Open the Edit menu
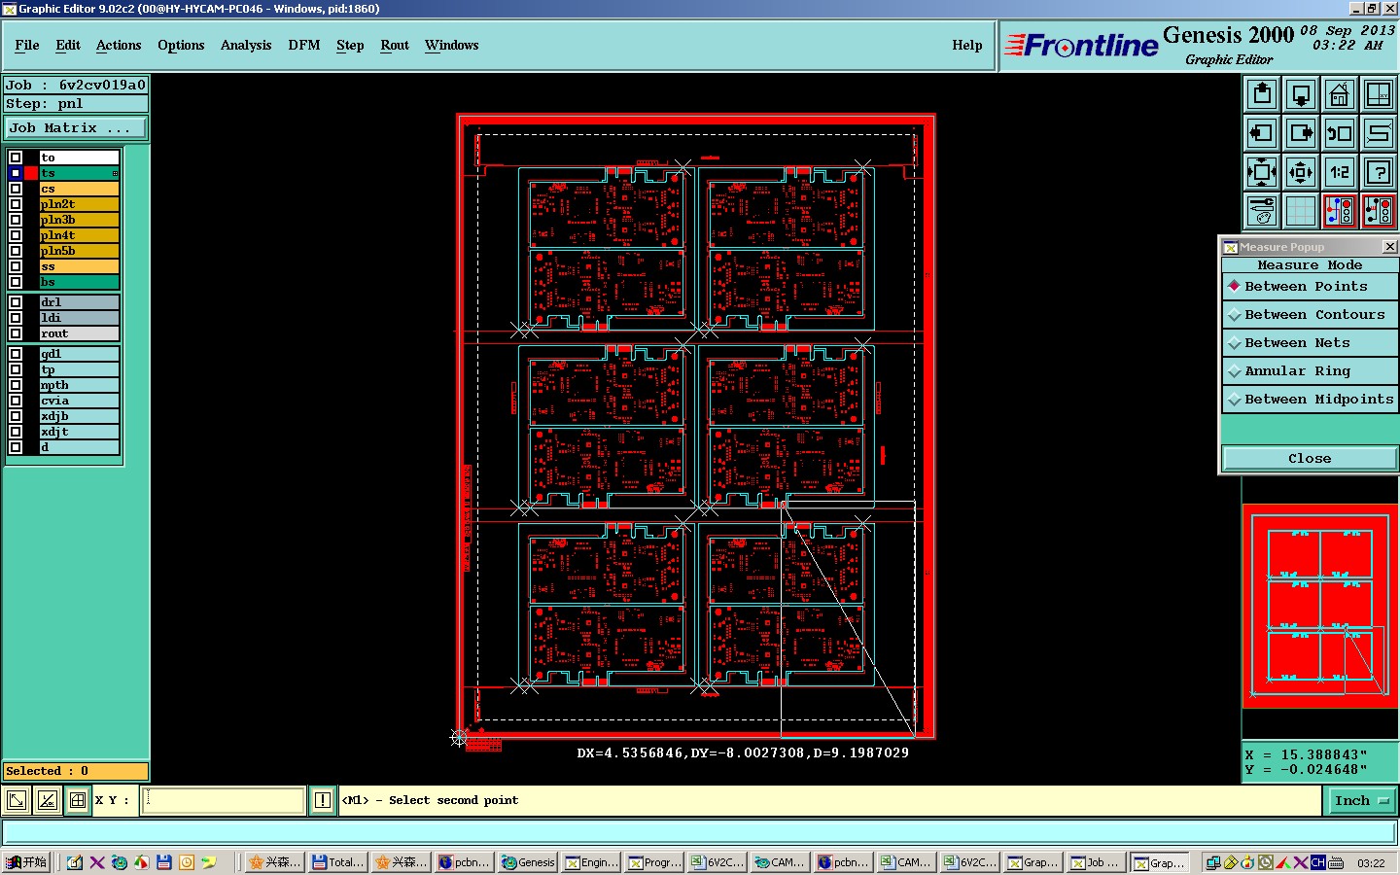Screen dimensions: 1400x875 68,45
